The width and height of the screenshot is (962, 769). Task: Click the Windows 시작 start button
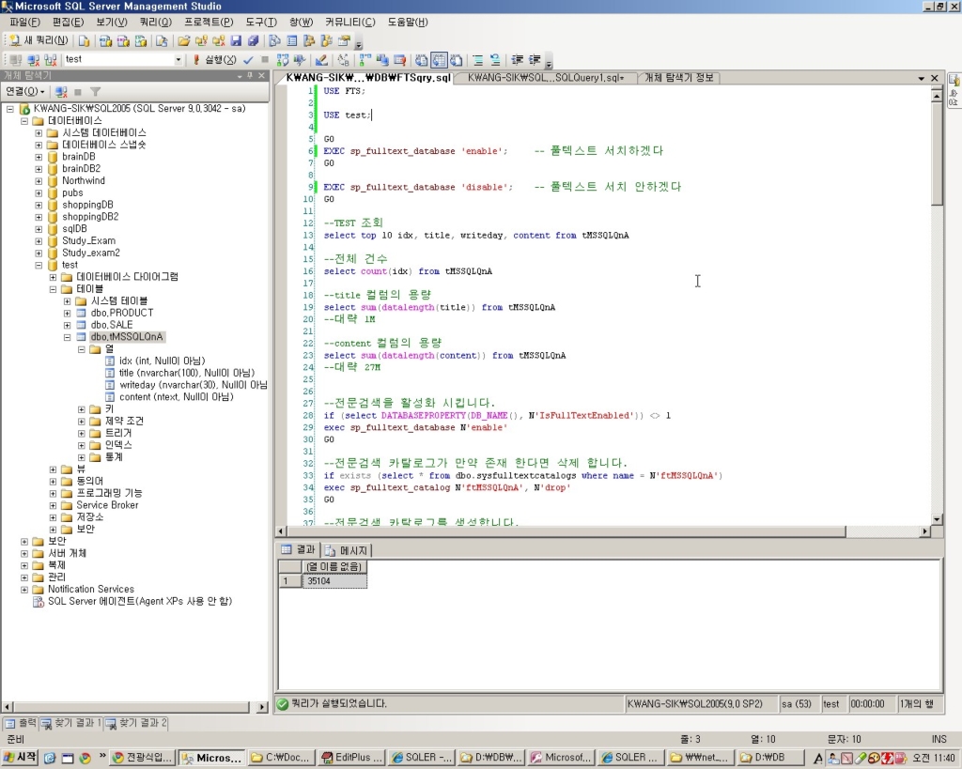20,758
